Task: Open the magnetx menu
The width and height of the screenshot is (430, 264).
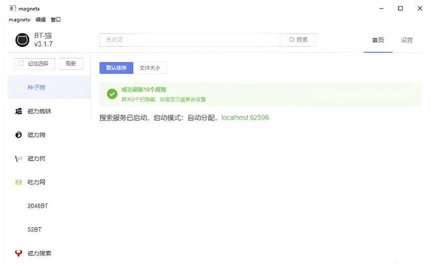Action: pyautogui.click(x=19, y=20)
